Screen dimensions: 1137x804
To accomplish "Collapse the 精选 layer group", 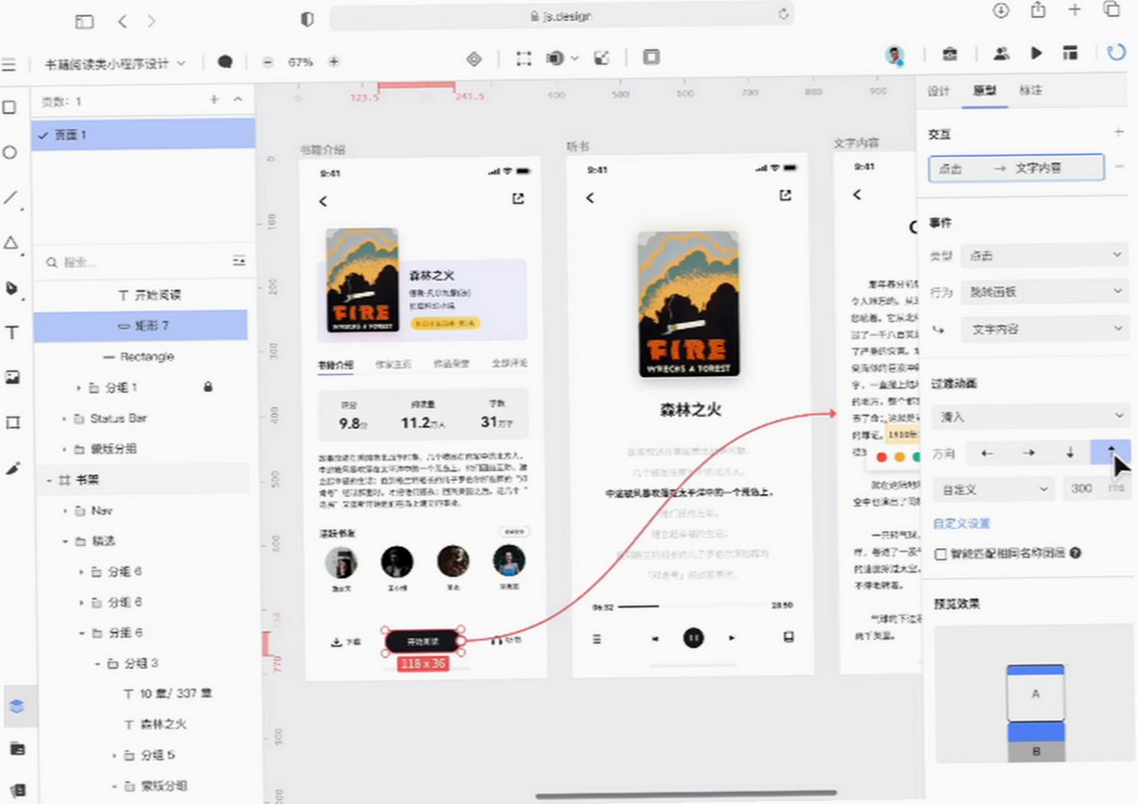I will 63,541.
